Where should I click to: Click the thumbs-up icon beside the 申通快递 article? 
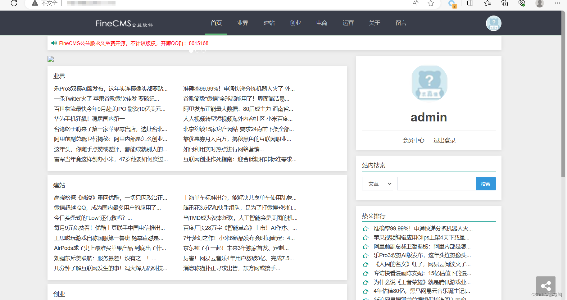coord(366,229)
